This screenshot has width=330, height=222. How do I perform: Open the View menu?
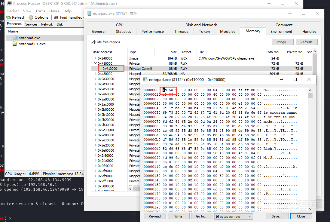click(x=27, y=11)
